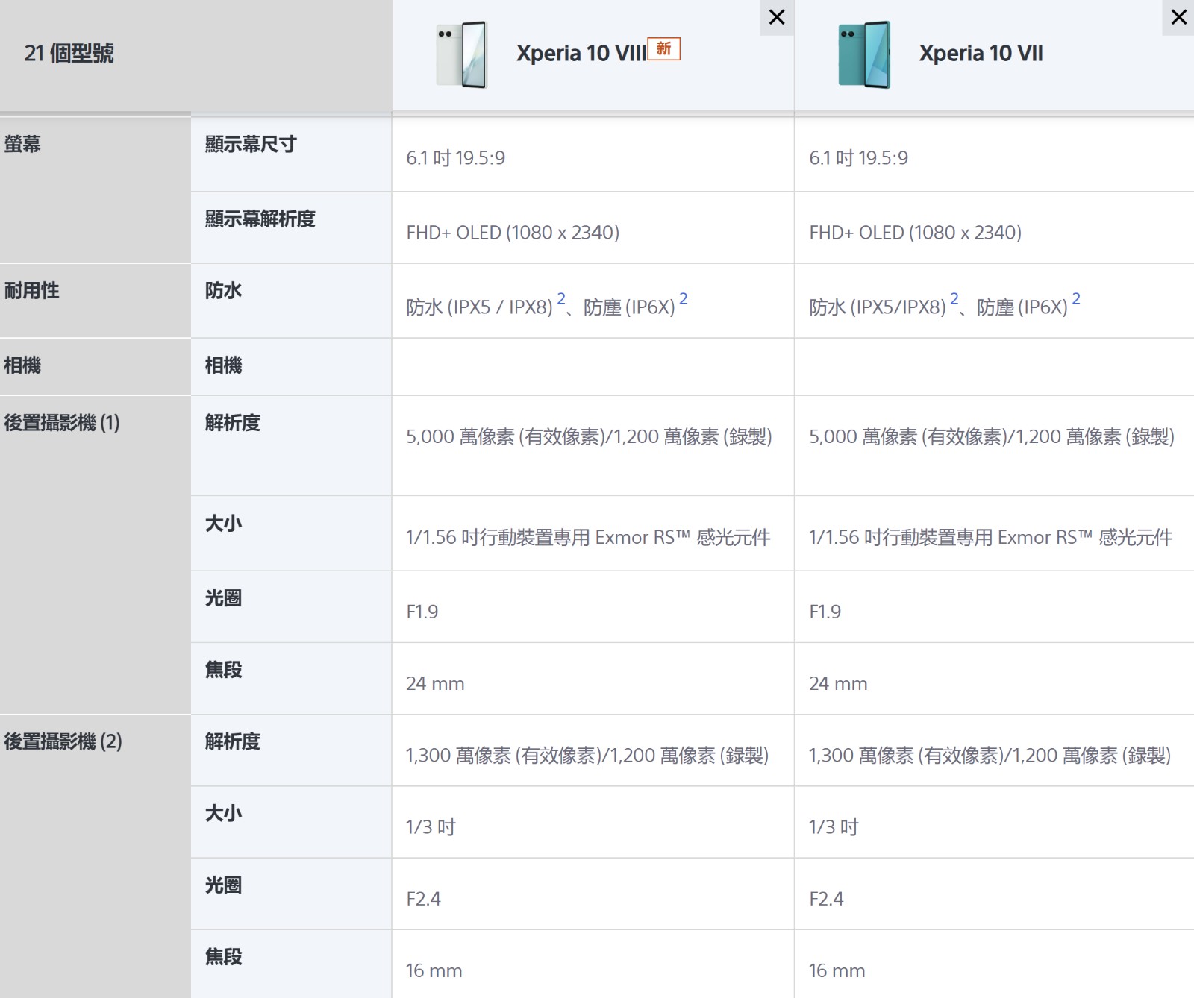Open footnote 2 after Xperia 10 VIII 防塵 (IP6X)
Viewport: 1194px width, 998px height.
tap(683, 298)
